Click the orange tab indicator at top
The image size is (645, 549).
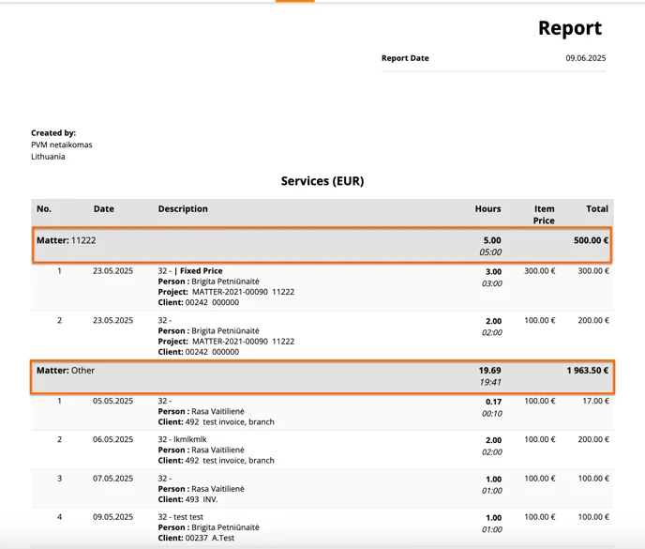[295, 1]
